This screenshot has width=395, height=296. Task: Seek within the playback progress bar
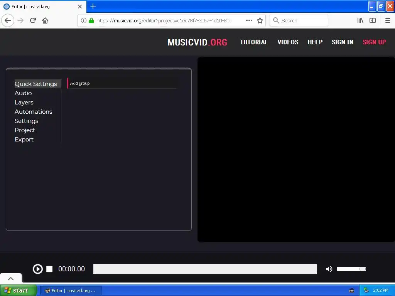[x=205, y=269]
